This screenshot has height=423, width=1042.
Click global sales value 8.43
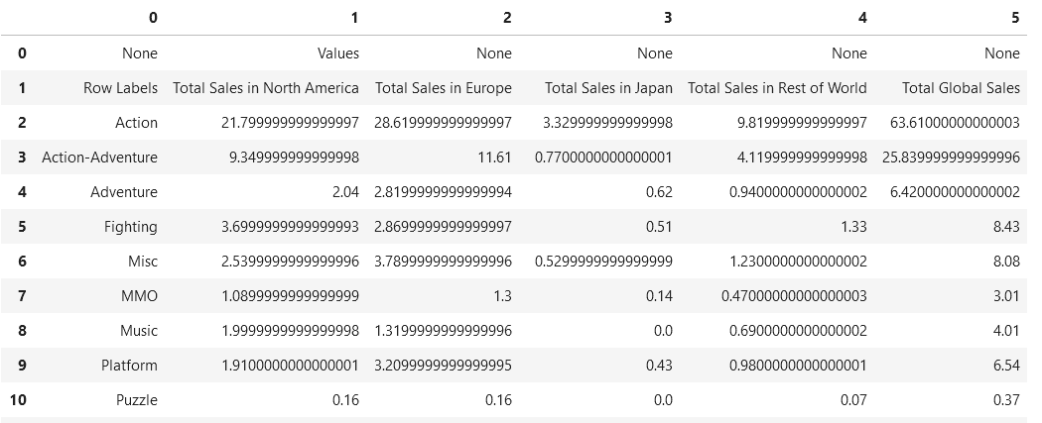(x=1003, y=227)
